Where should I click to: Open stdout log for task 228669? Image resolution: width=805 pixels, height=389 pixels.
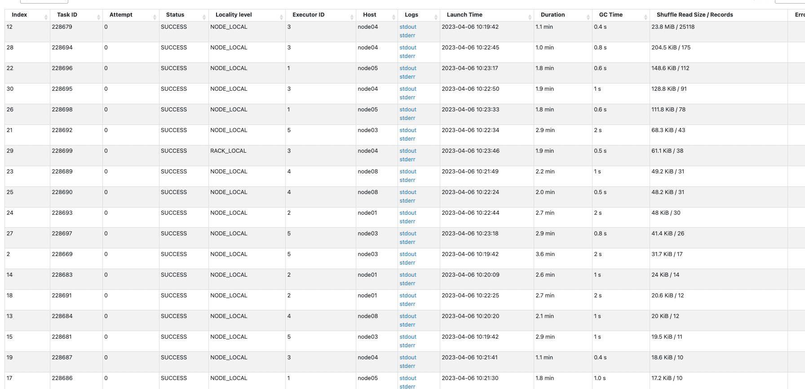point(408,254)
